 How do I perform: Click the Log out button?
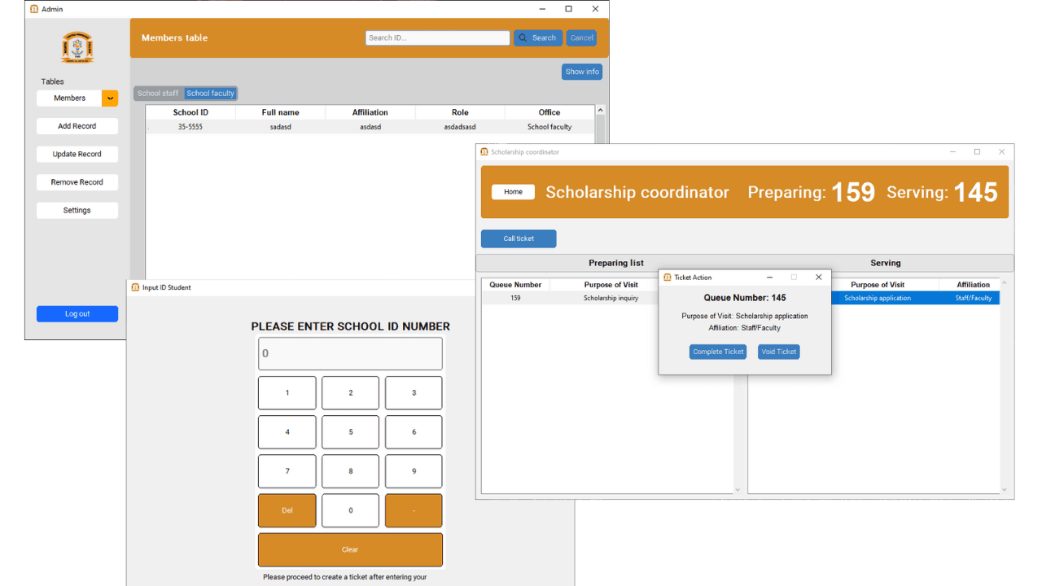pos(77,313)
